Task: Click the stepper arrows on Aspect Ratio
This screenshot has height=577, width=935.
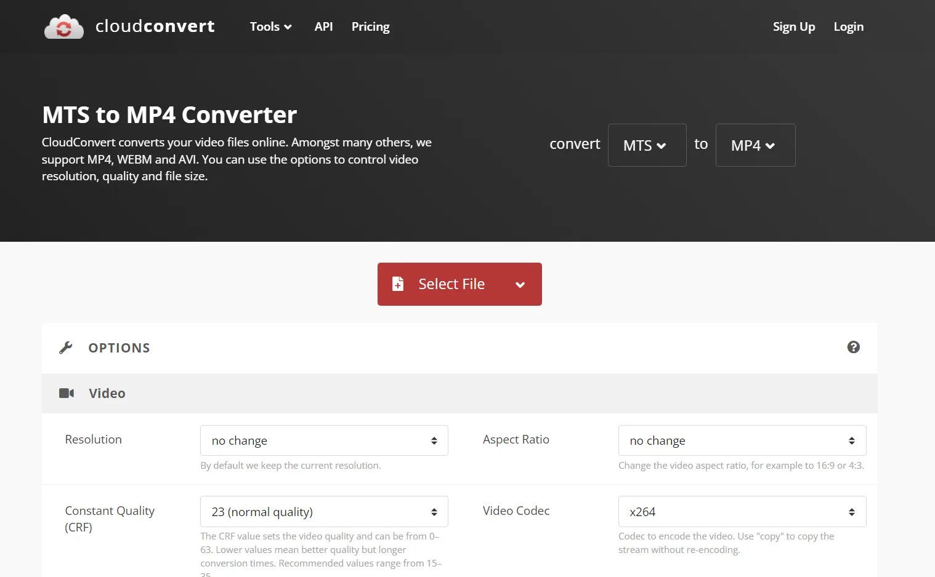Action: tap(852, 440)
